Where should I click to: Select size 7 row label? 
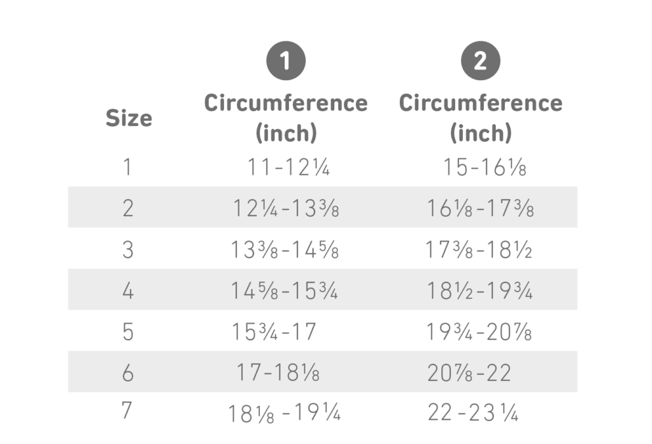pos(127,410)
